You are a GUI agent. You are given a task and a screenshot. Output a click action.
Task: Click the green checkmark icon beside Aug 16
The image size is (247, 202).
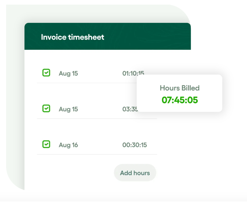46,144
